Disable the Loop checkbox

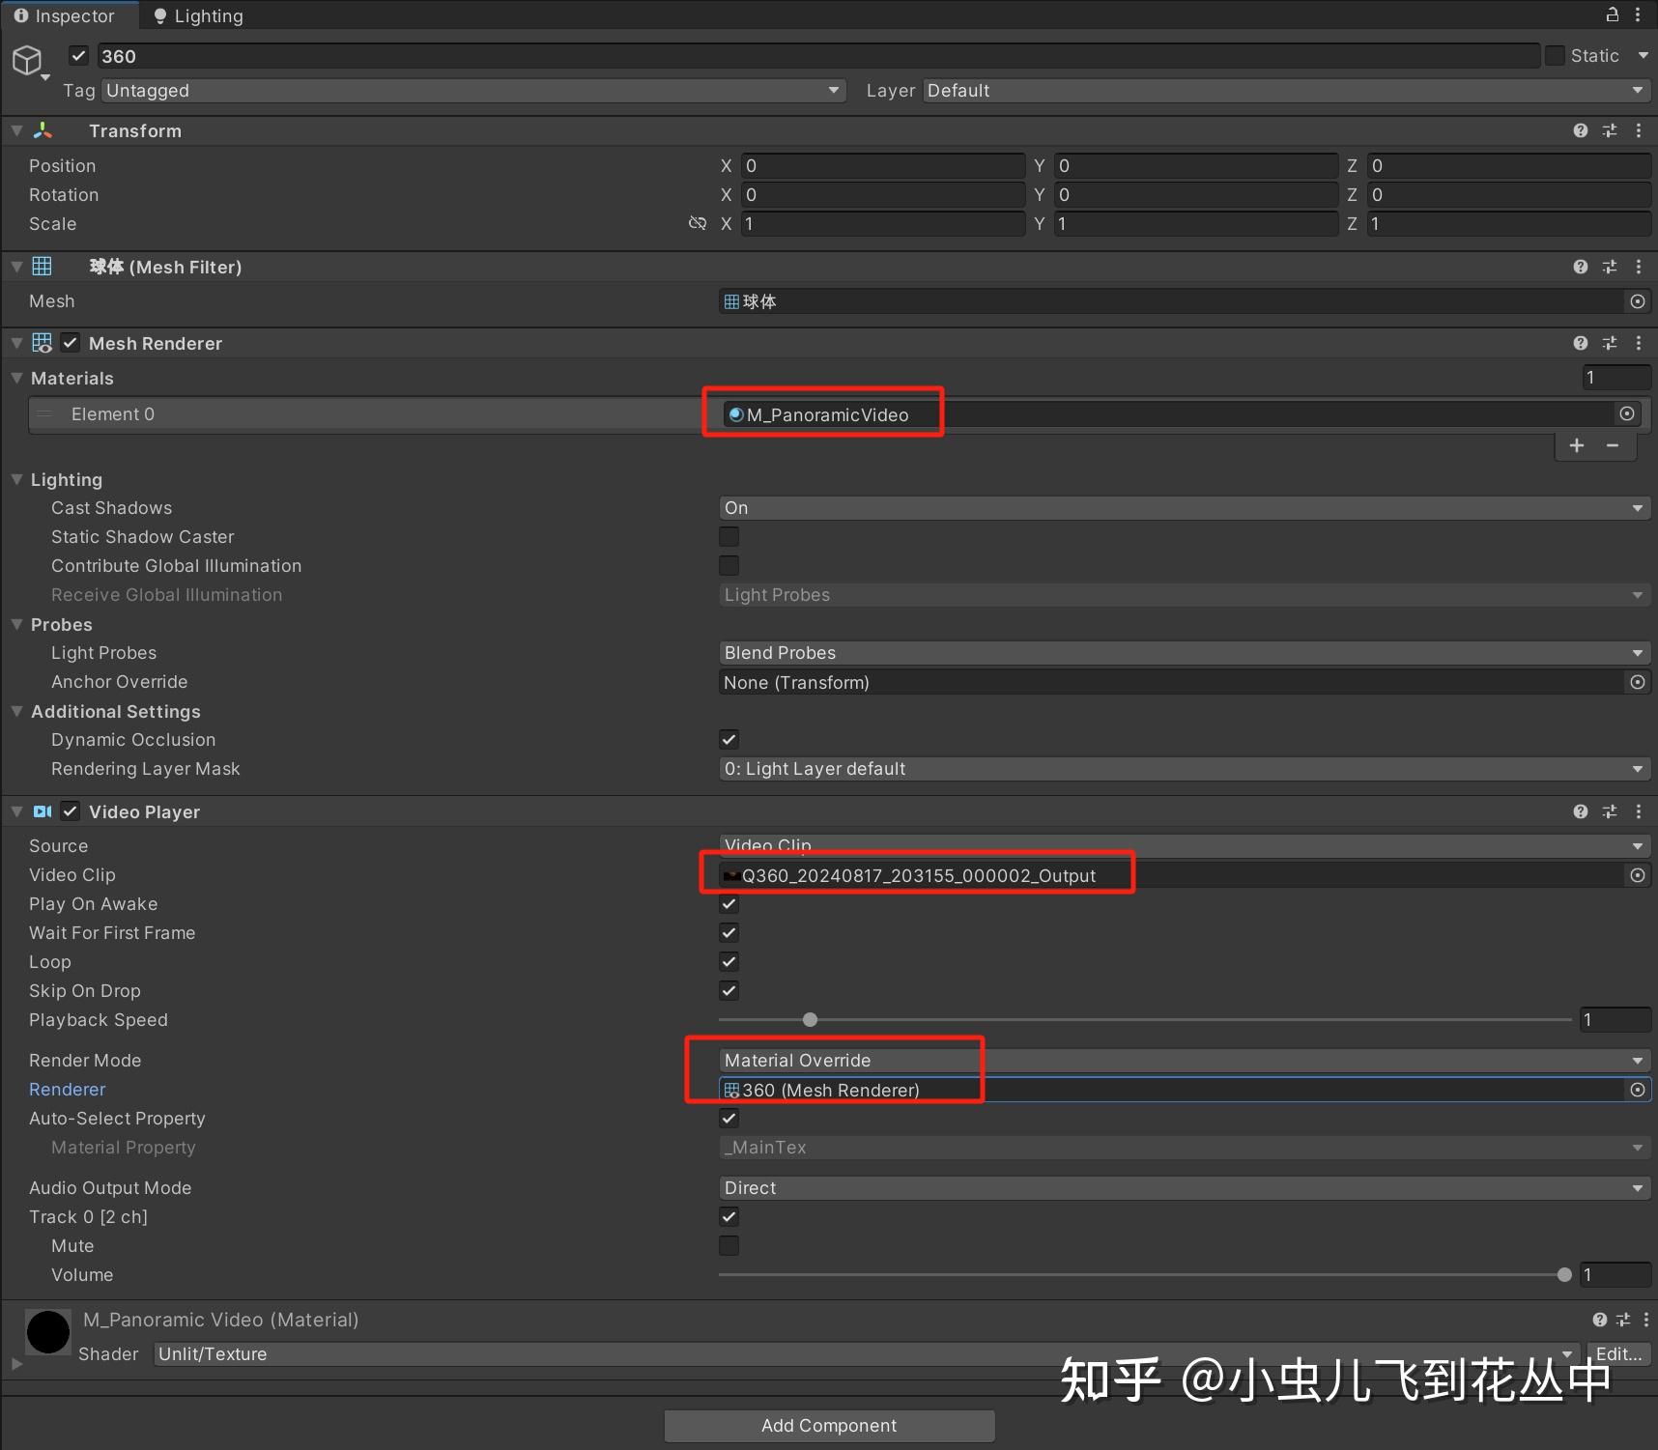729,961
